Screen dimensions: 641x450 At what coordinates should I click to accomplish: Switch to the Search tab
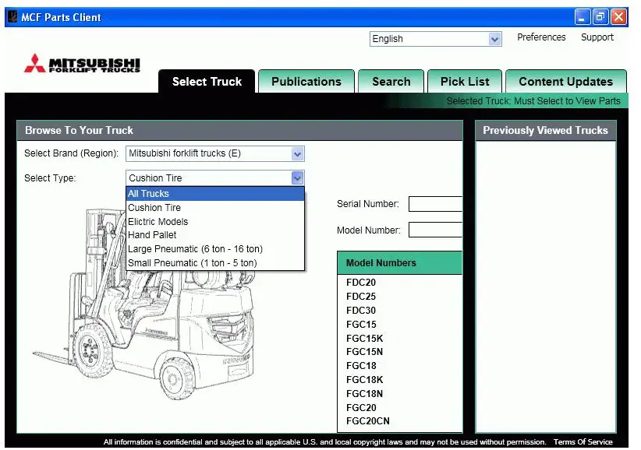tap(391, 81)
